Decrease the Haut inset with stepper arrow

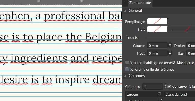coord(170,55)
